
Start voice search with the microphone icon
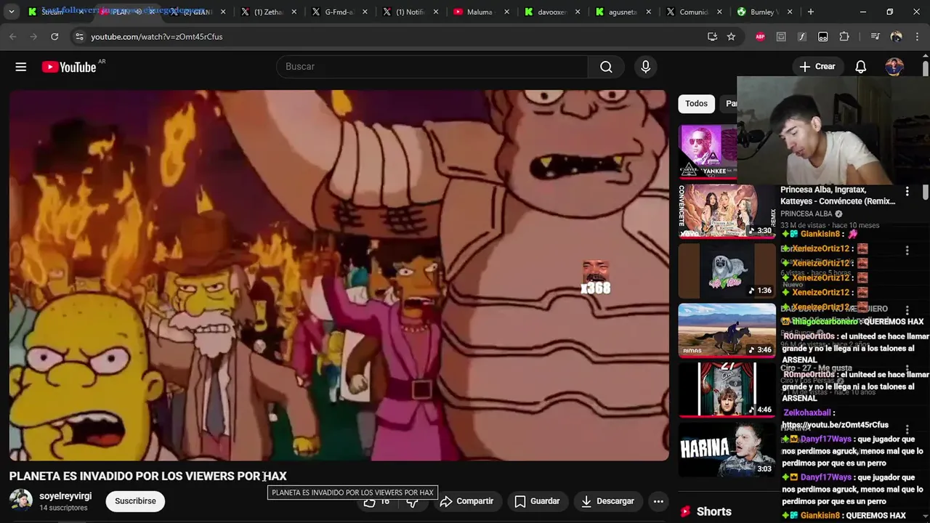pos(646,67)
